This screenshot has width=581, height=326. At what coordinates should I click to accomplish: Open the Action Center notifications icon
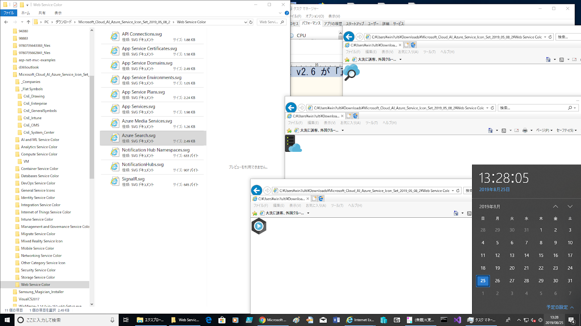pyautogui.click(x=571, y=320)
